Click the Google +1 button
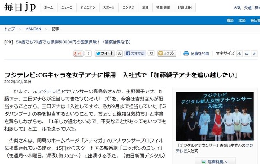This screenshot has width=260, height=164. (78, 54)
